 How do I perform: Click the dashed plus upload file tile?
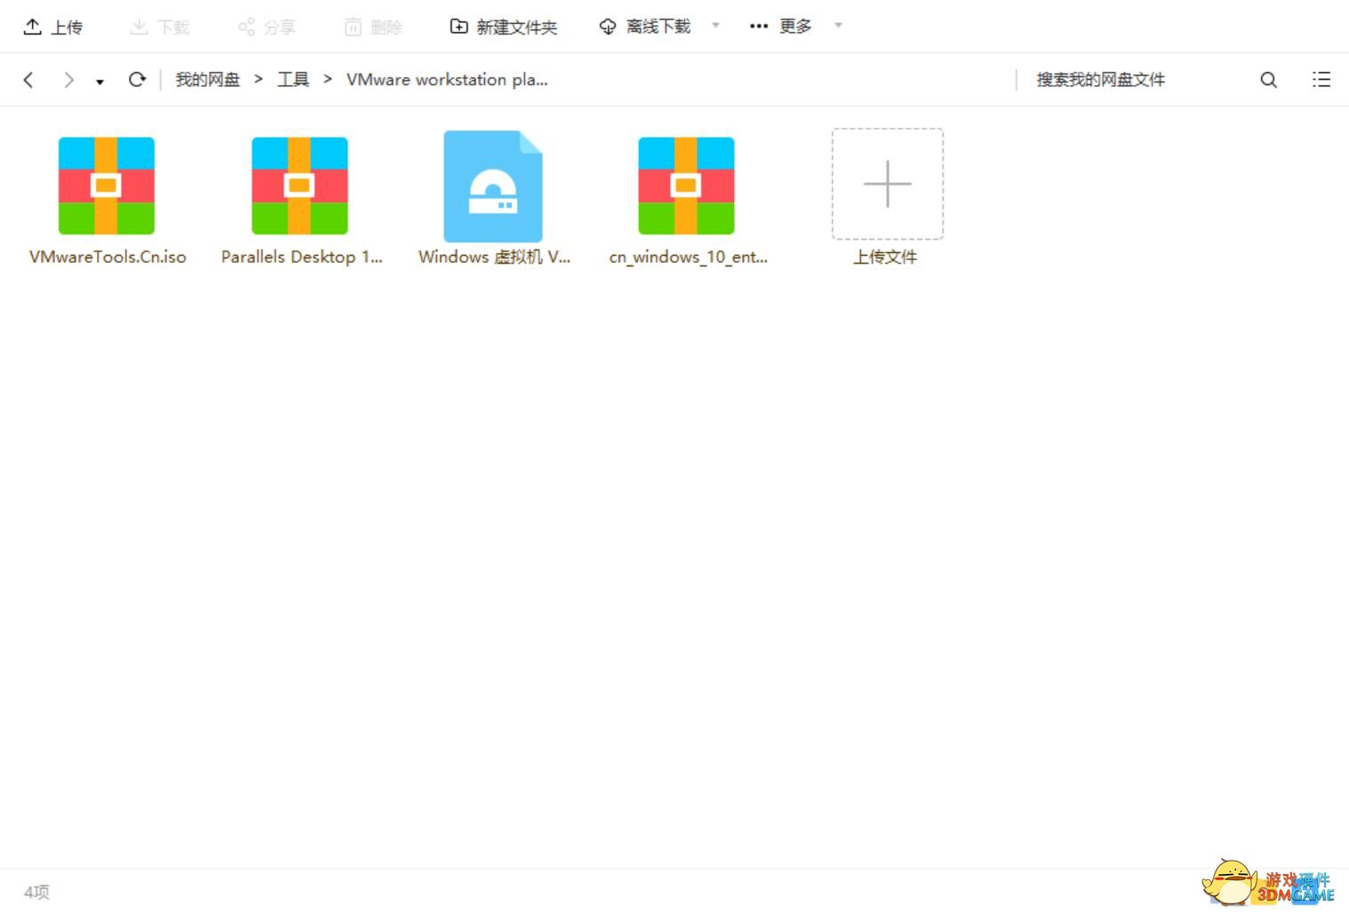(x=888, y=184)
